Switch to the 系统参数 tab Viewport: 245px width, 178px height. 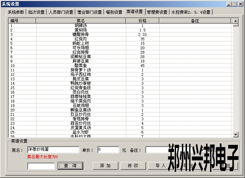pyautogui.click(x=16, y=12)
